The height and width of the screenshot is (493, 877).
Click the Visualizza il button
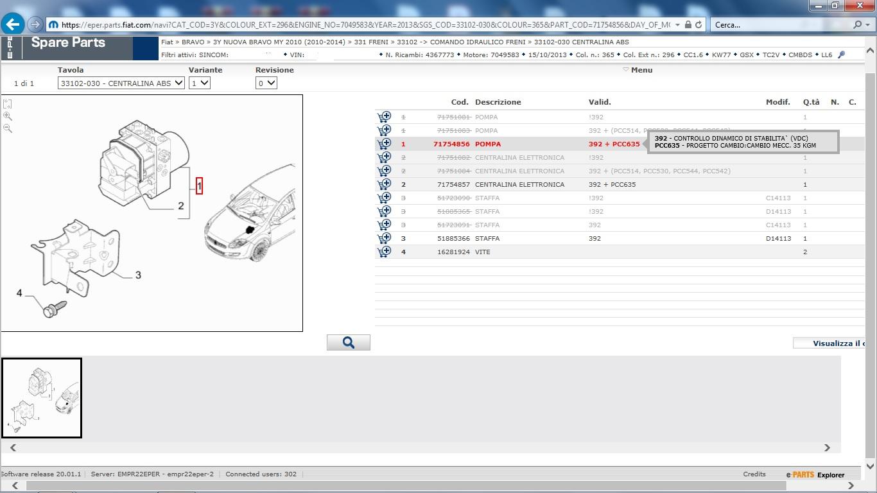829,343
